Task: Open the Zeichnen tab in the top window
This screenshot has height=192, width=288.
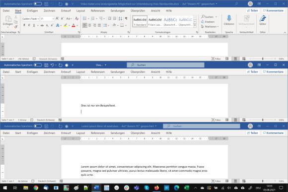Action: point(50,10)
